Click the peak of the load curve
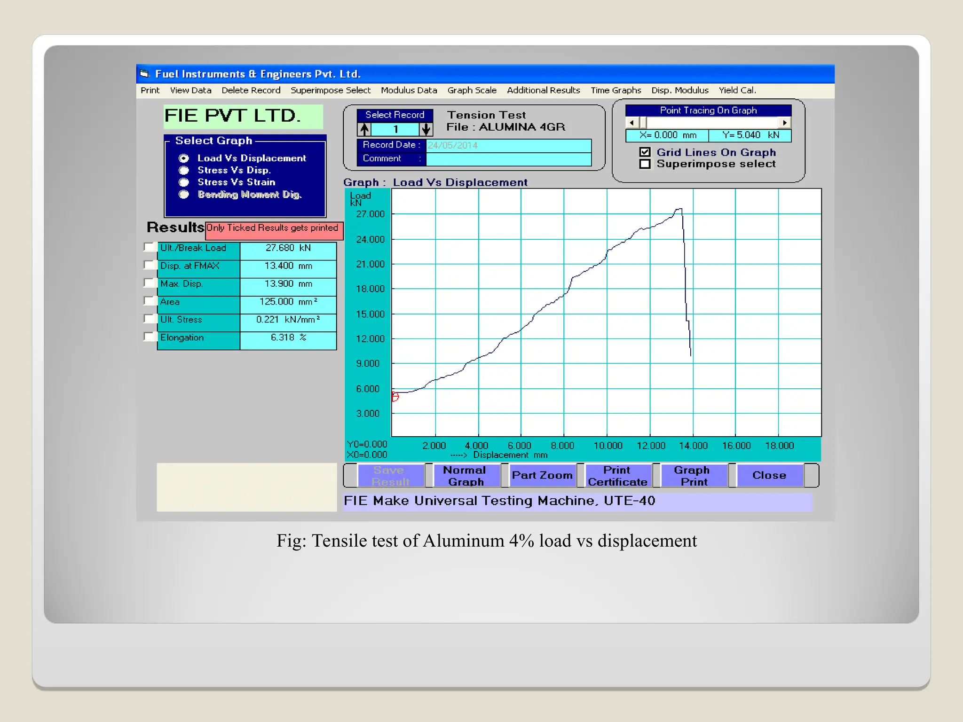 point(679,210)
